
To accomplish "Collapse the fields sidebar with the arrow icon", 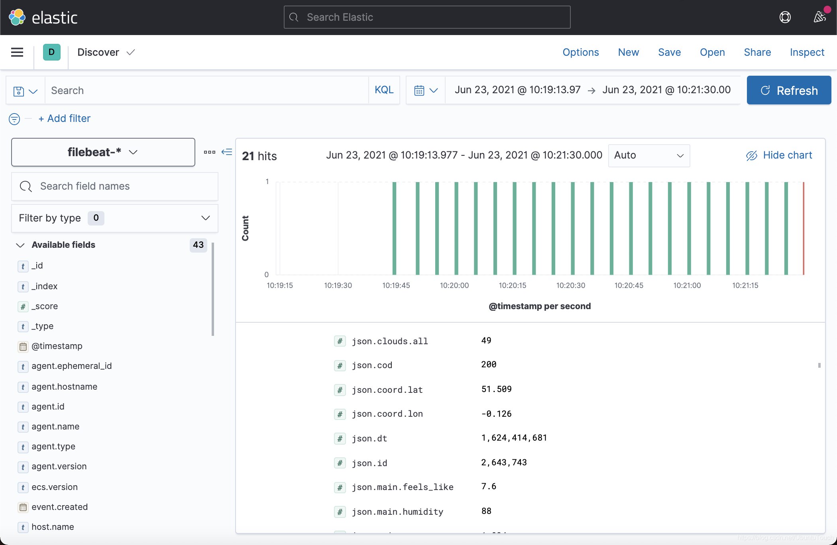I will 226,152.
